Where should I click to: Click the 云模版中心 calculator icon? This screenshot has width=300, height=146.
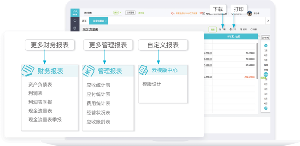click(143, 70)
